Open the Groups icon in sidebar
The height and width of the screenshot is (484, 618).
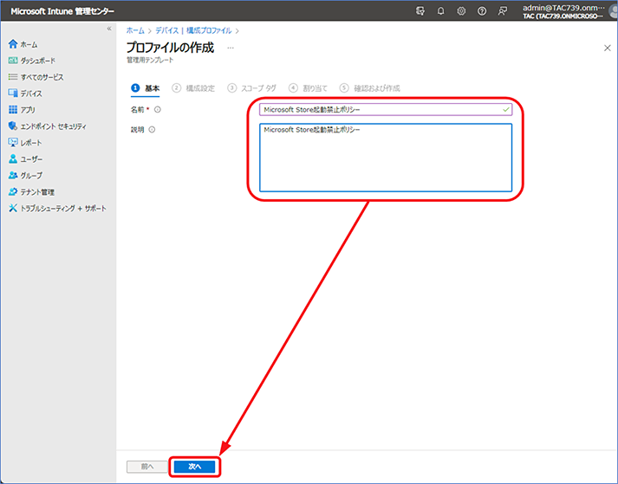coord(13,175)
